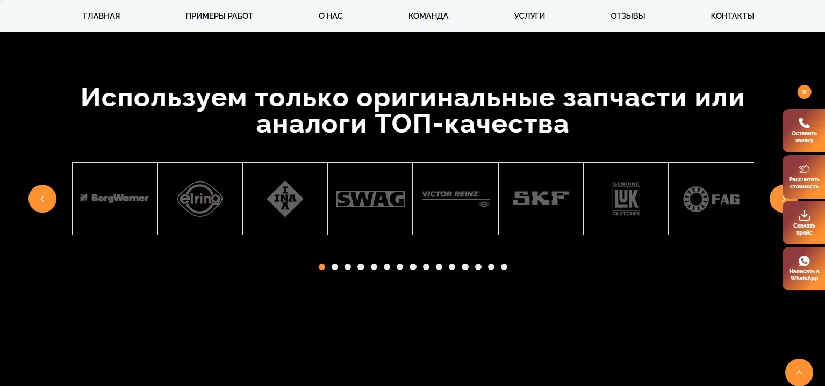Select the FAG bearing logo
The width and height of the screenshot is (825, 386).
click(x=711, y=198)
